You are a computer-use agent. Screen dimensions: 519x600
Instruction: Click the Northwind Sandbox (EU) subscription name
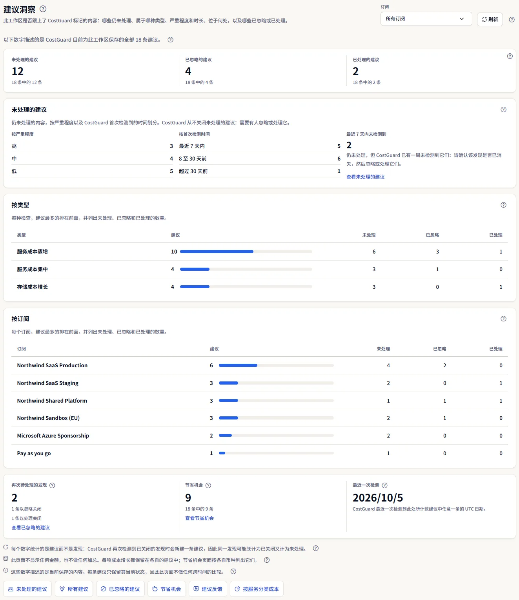point(48,418)
